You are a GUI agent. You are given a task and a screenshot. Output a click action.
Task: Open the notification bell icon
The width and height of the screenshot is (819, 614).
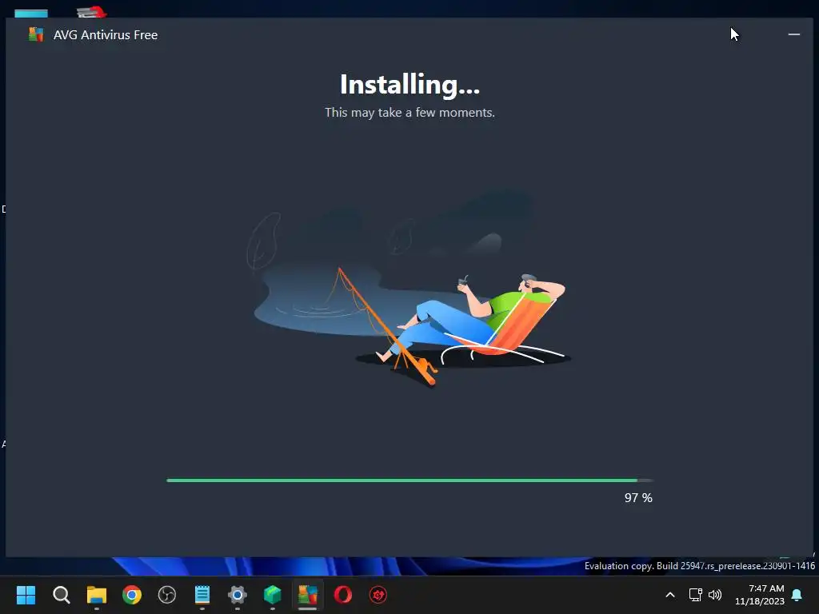pyautogui.click(x=797, y=595)
